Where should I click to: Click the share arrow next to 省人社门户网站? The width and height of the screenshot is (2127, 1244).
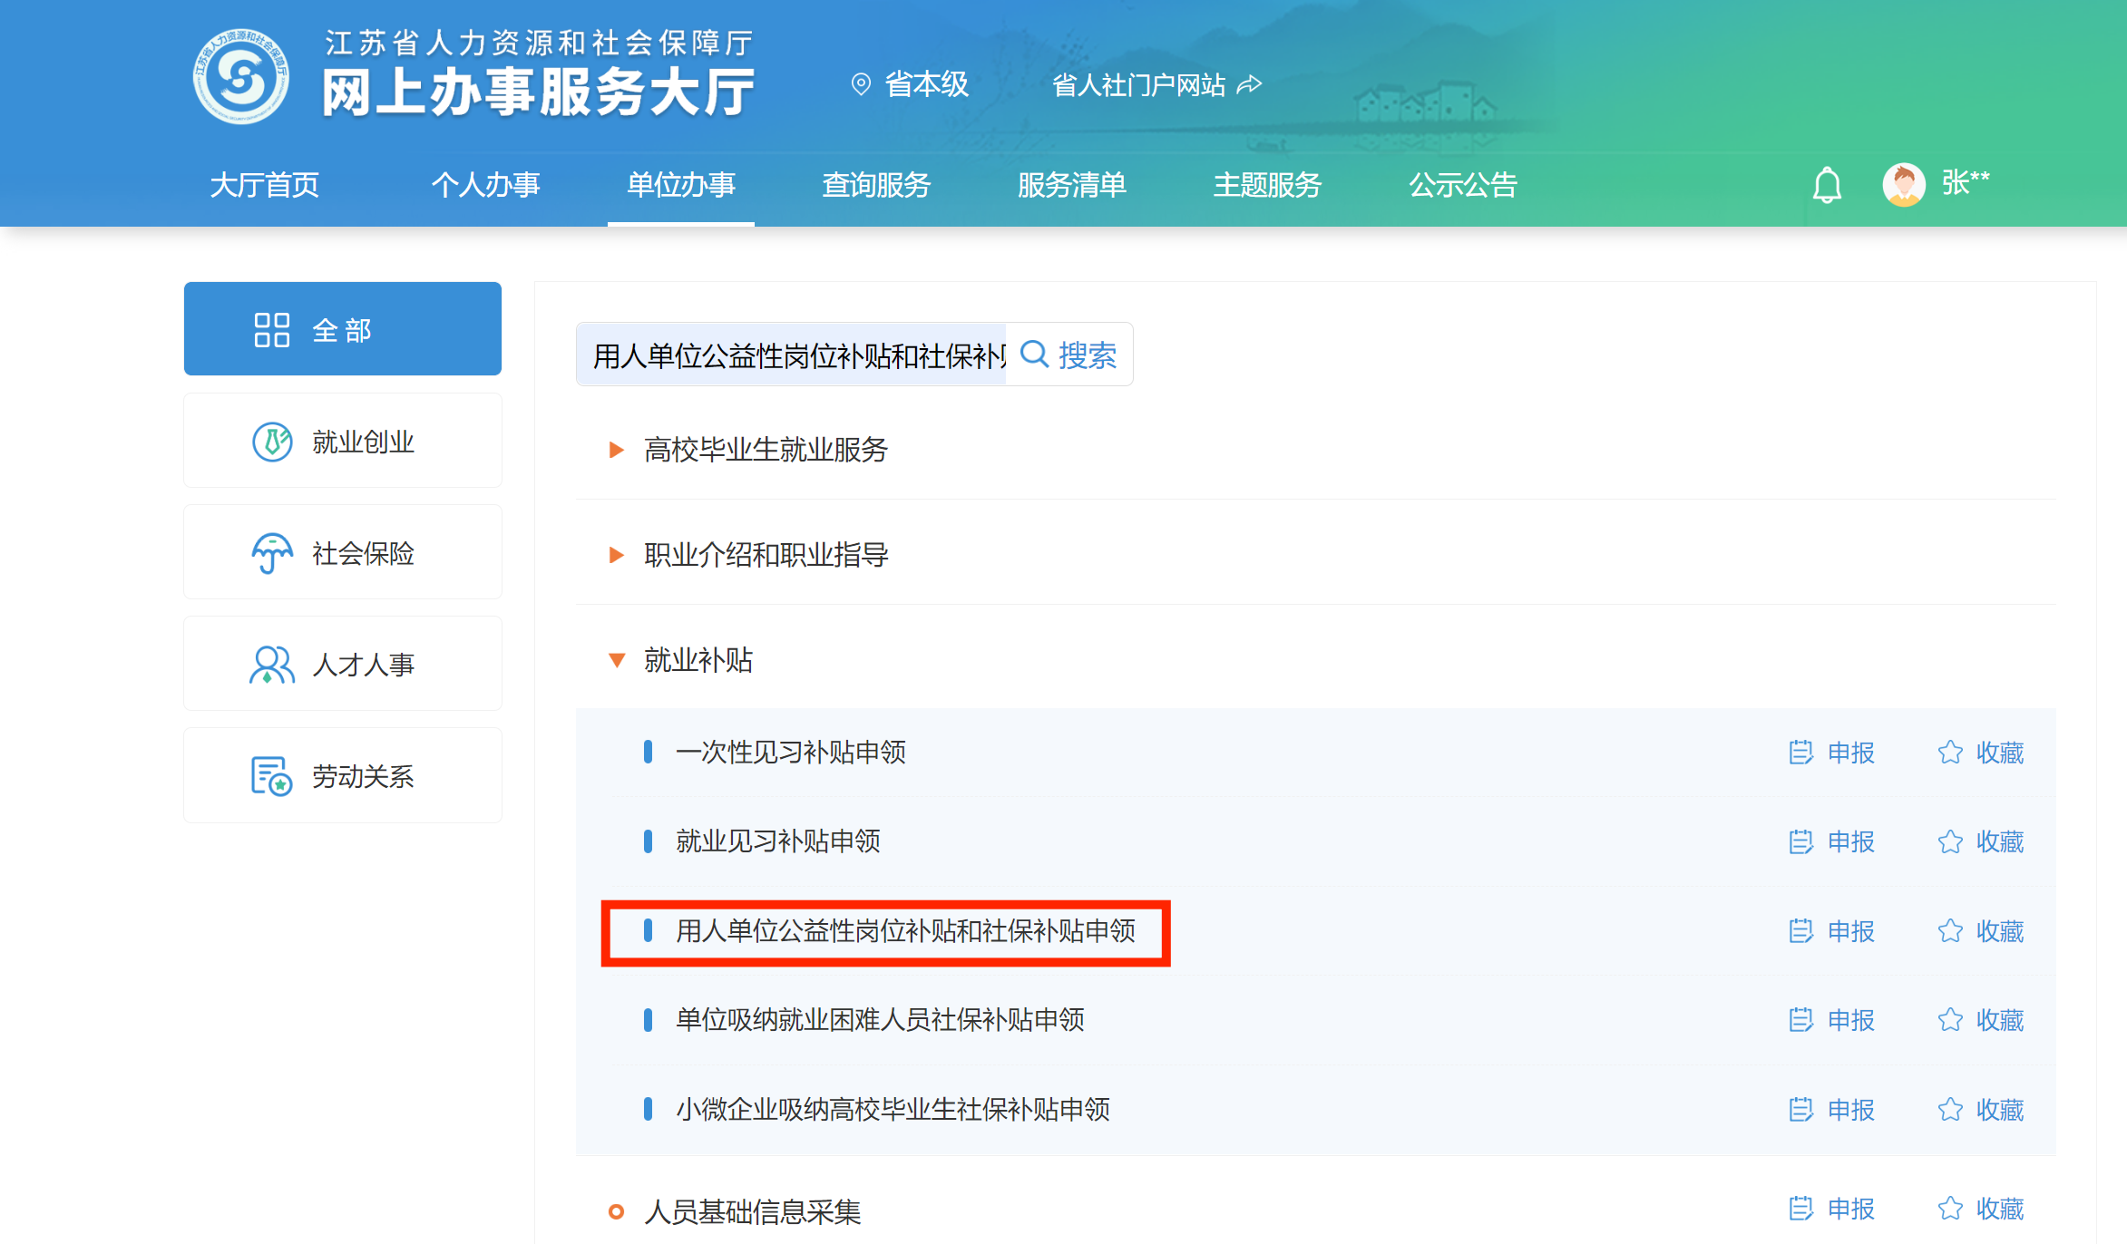tap(1250, 84)
